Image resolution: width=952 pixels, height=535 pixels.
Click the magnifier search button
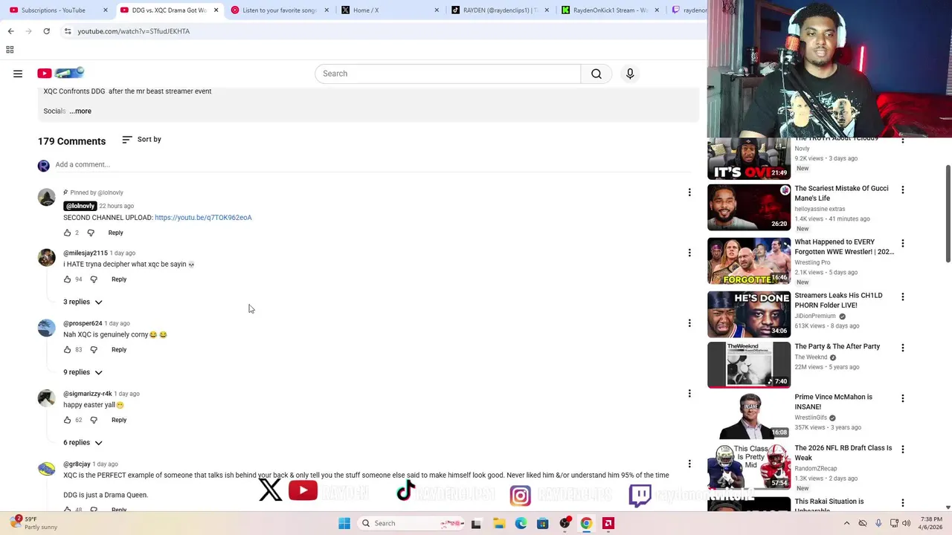[x=596, y=74]
